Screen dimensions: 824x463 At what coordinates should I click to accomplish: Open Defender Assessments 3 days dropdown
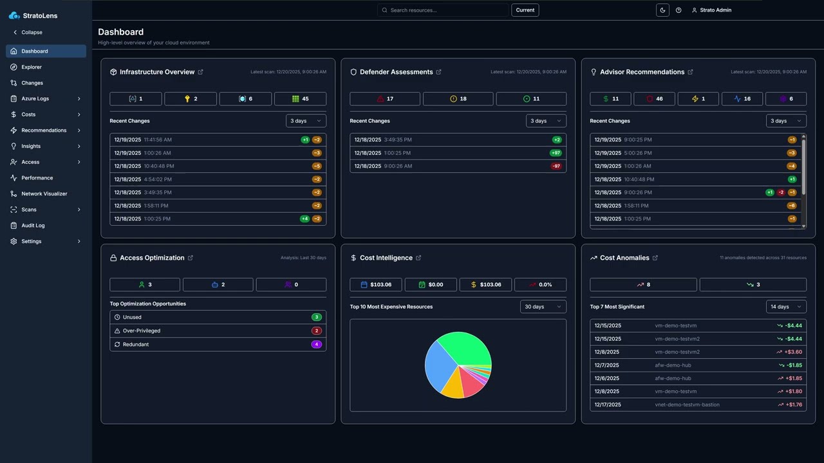pos(546,121)
